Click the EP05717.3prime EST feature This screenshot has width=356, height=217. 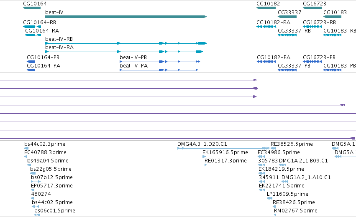33,190
